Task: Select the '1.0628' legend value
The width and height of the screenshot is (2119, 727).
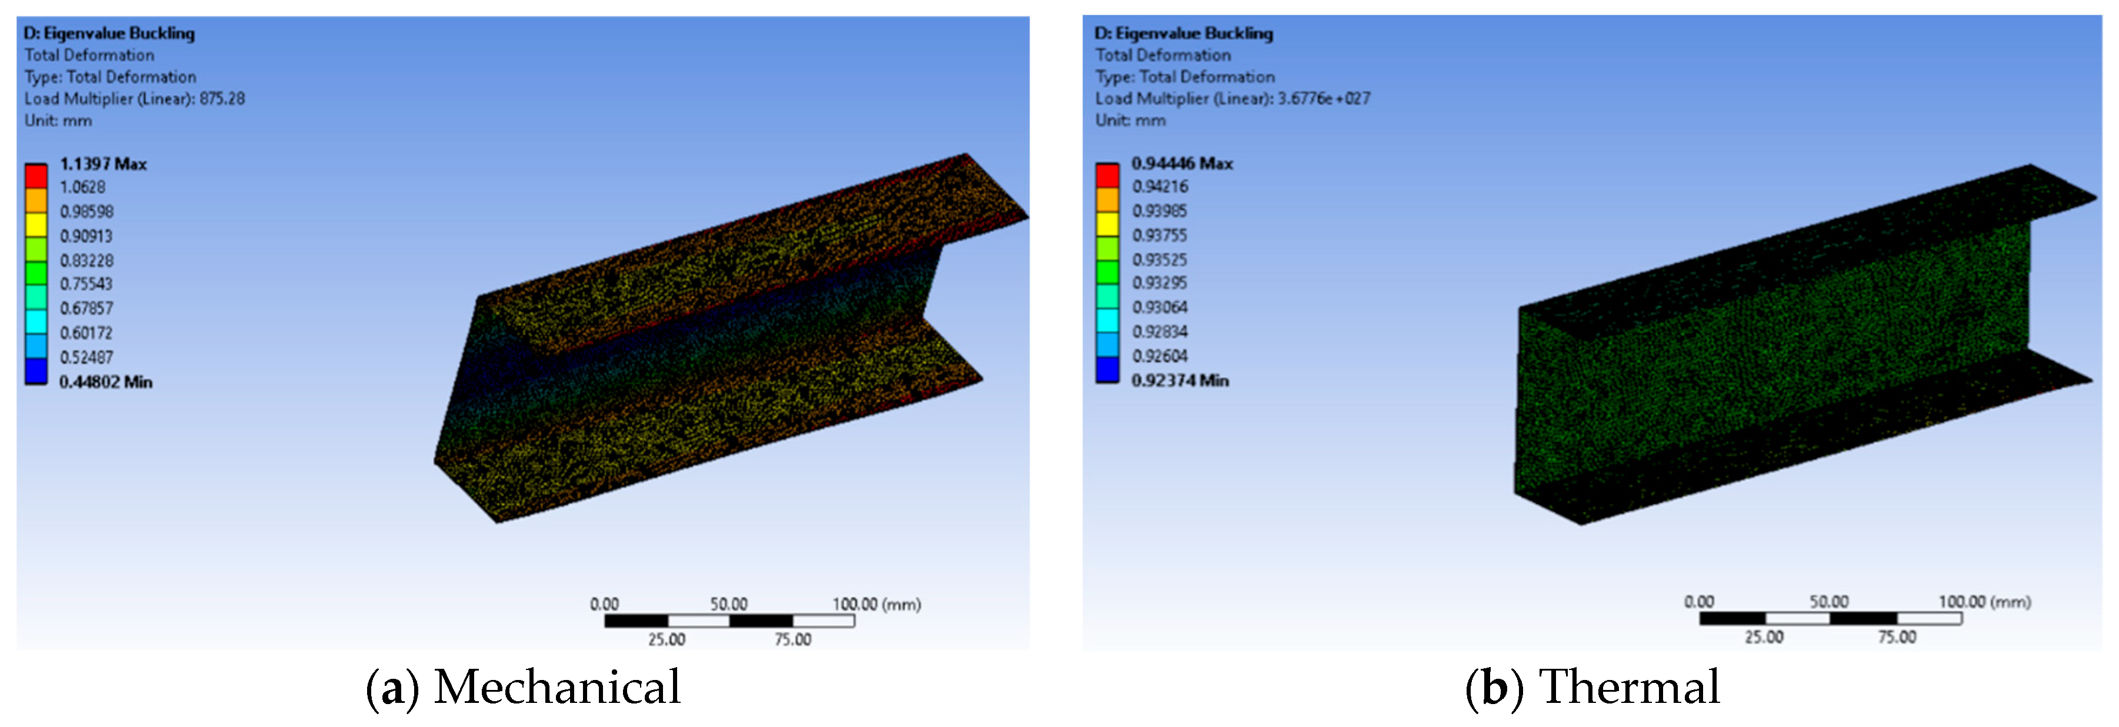Action: (x=82, y=187)
